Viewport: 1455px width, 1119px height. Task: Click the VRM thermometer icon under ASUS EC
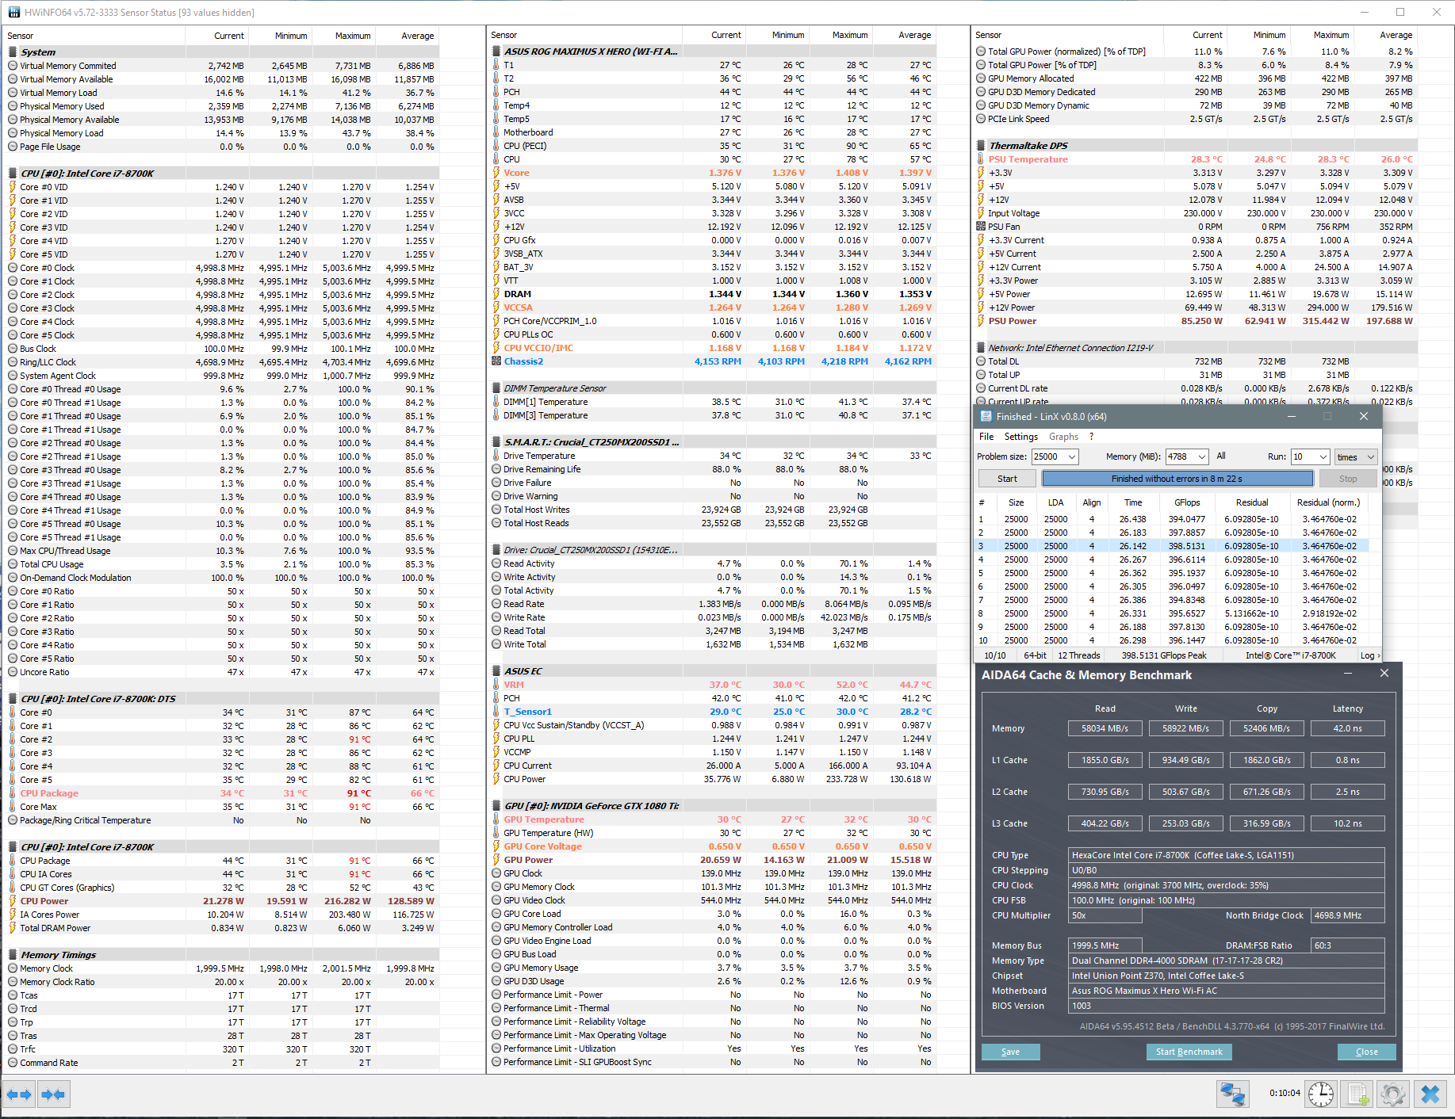pyautogui.click(x=496, y=685)
